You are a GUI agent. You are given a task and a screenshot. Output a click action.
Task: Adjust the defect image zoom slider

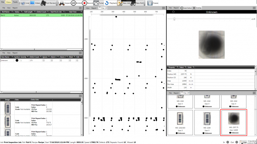(x=174, y=19)
